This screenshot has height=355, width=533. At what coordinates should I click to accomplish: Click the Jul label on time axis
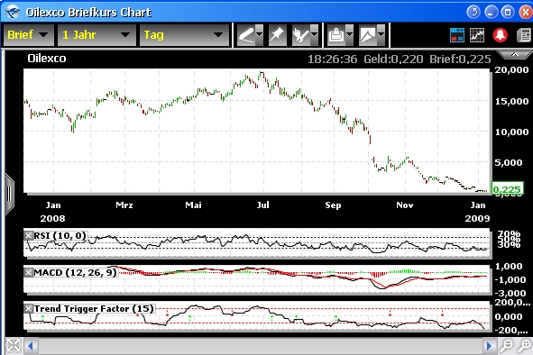pos(263,205)
